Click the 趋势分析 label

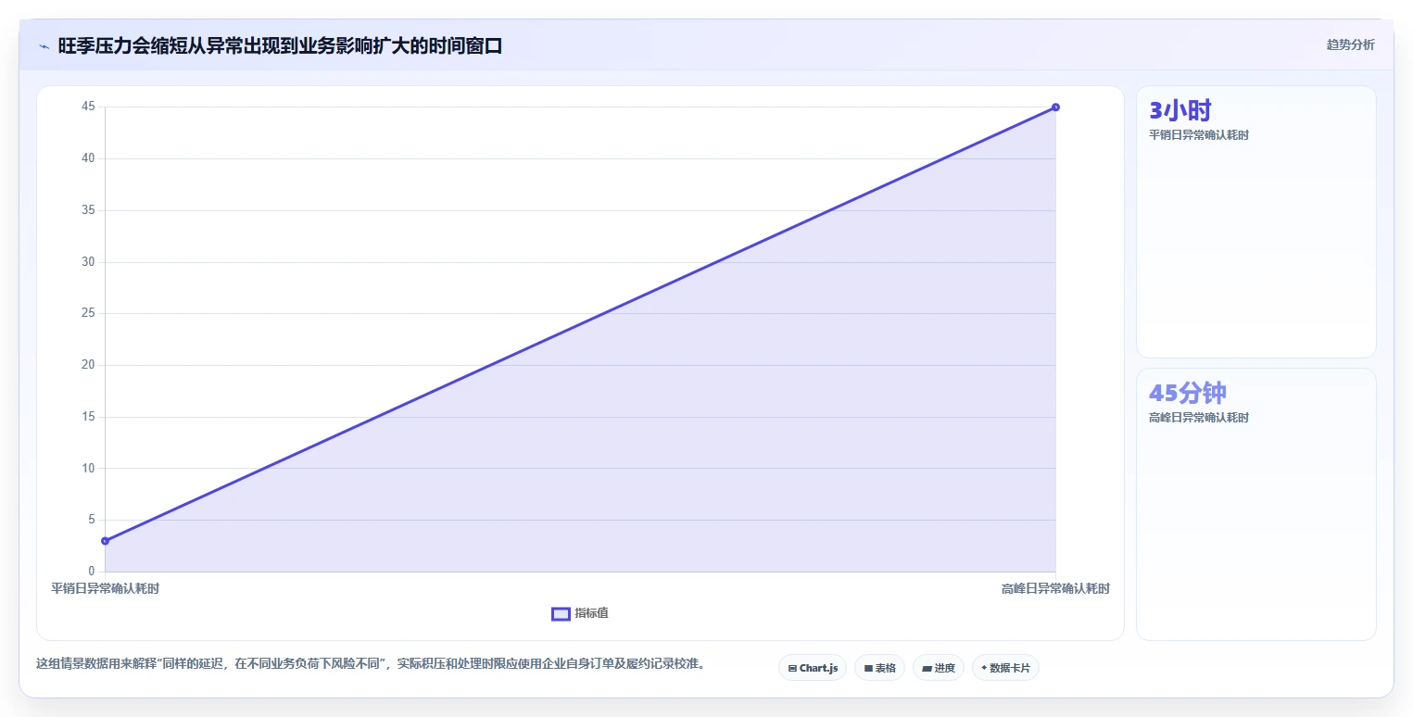(1350, 44)
